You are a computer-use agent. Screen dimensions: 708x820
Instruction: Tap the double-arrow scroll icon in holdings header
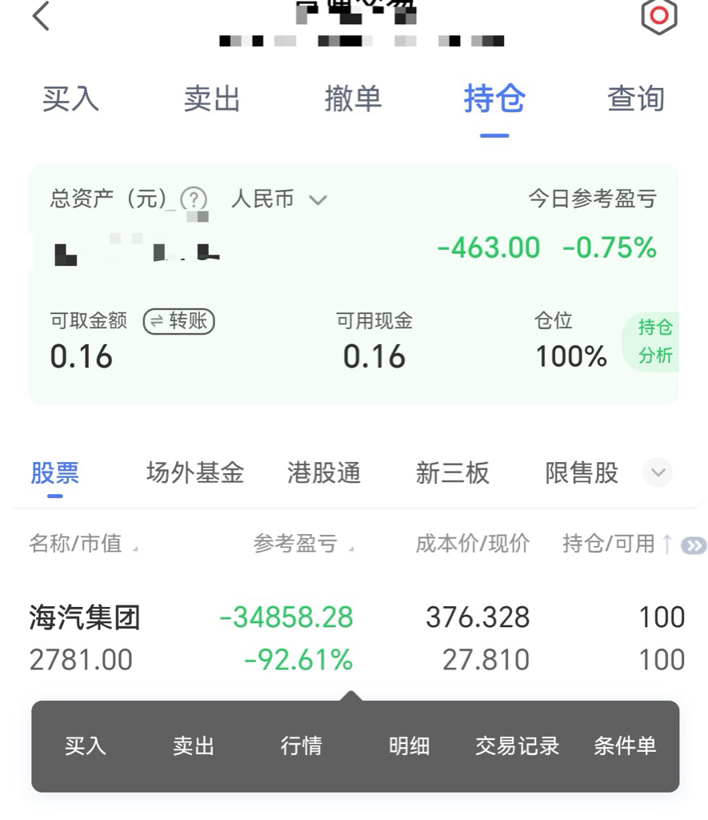(694, 545)
